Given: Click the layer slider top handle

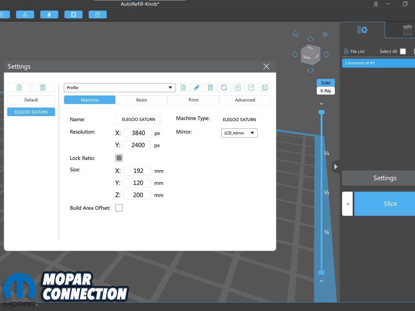Looking at the screenshot, I should pyautogui.click(x=321, y=112).
